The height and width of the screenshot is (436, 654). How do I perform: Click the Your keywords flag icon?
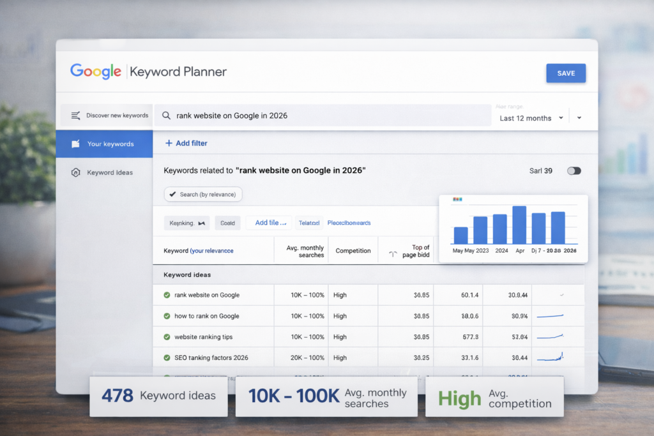(75, 144)
